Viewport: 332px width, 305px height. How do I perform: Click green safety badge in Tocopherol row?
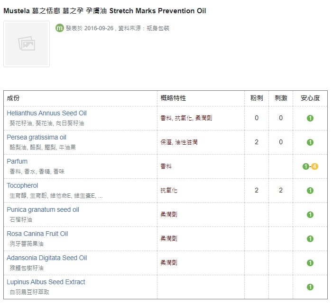pos(310,191)
